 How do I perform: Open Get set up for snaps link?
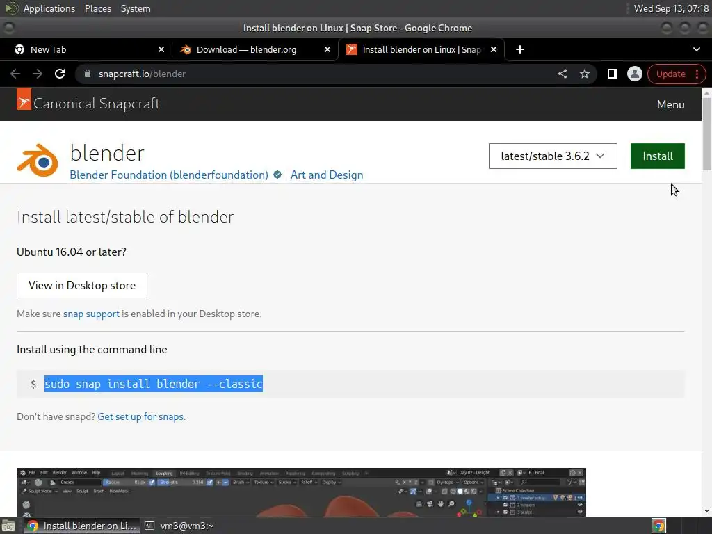[x=141, y=416]
